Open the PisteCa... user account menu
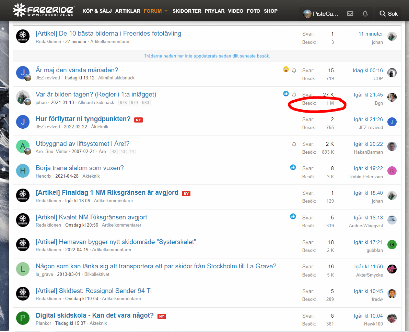 [x=321, y=14]
